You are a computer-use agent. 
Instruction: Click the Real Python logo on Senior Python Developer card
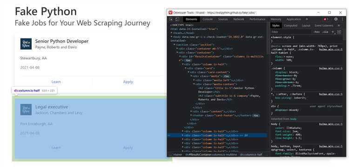pyautogui.click(x=26, y=44)
